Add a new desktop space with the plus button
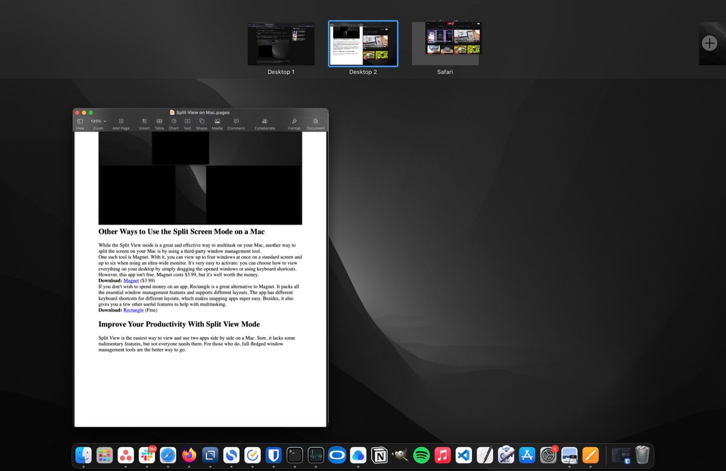726x471 pixels. [710, 43]
